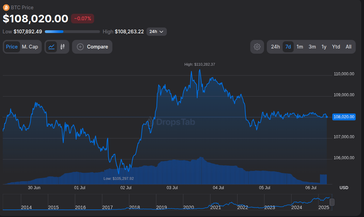Click the 05 Jul date label
This screenshot has width=364, height=217.
point(264,187)
